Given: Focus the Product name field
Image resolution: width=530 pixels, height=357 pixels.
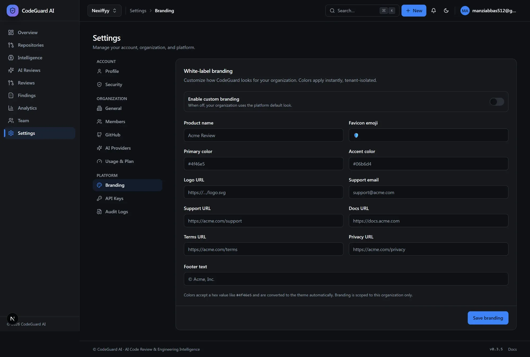Looking at the screenshot, I should pos(263,135).
